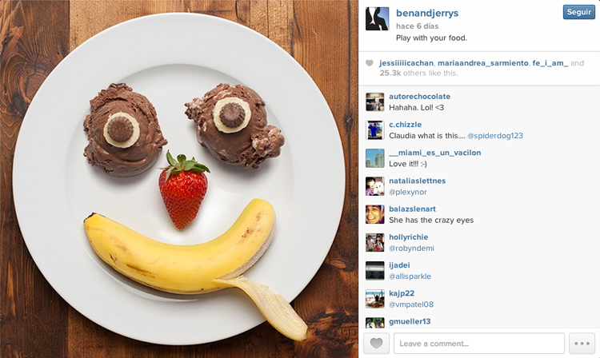
Task: Click the heart like button beside comment box
Action: point(376,343)
